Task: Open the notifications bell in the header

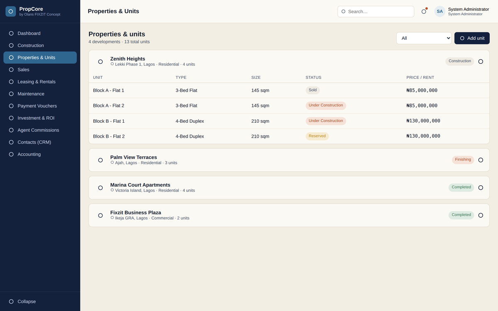Action: (424, 12)
